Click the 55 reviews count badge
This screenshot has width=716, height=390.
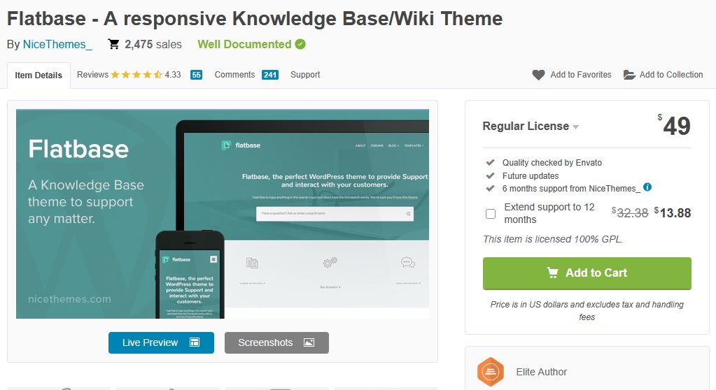[x=197, y=75]
